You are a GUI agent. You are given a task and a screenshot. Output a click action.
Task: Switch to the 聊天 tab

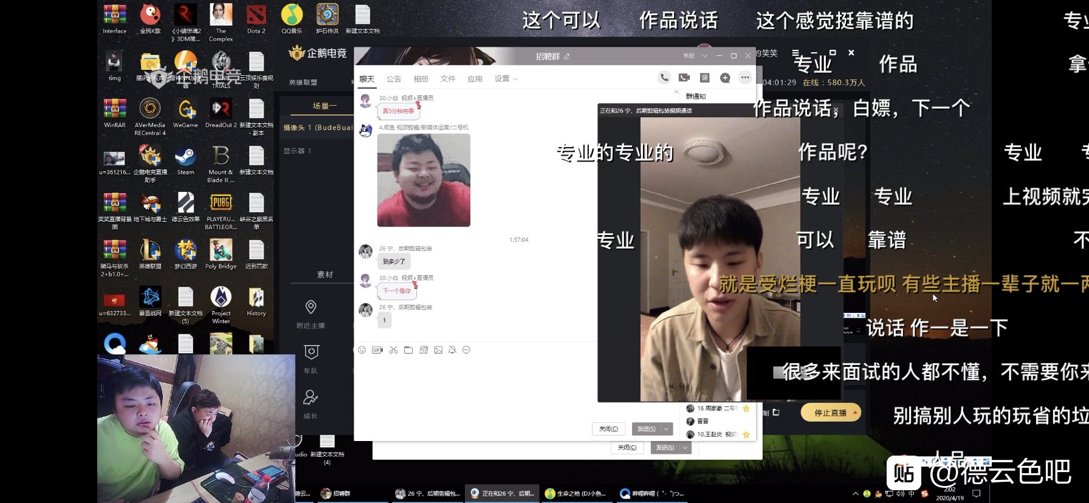(x=366, y=79)
